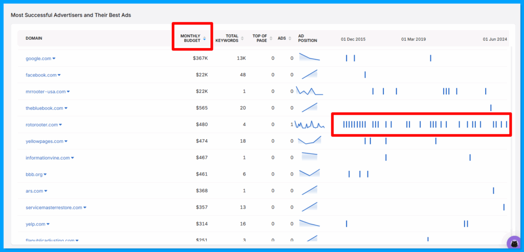Open thebluebook.com domain link
Image resolution: width=524 pixels, height=252 pixels.
tap(45, 108)
